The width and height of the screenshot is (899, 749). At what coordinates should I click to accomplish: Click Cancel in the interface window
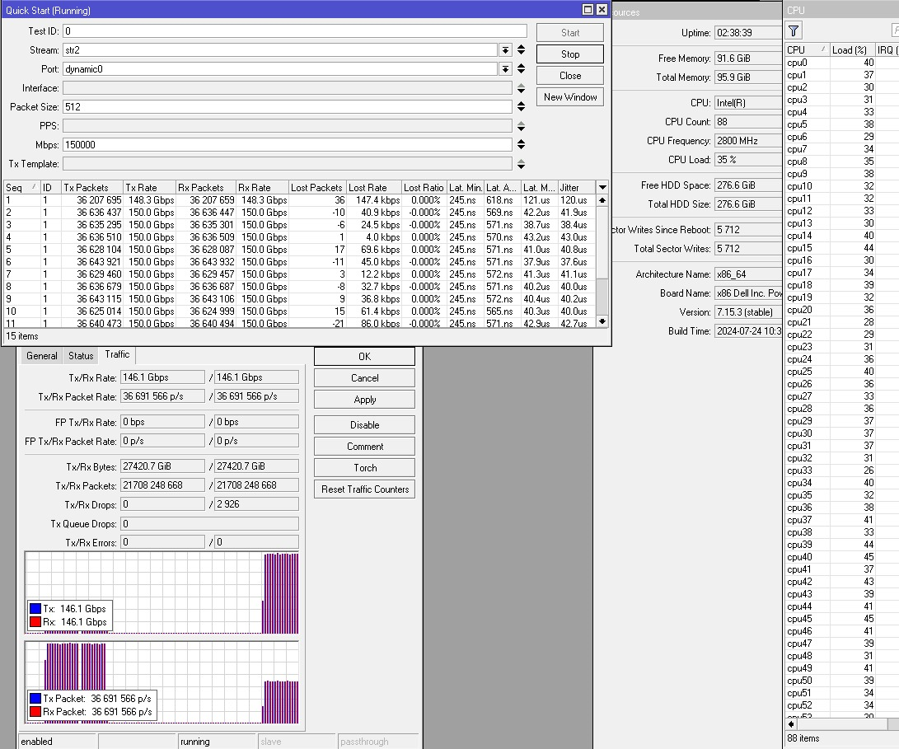point(365,378)
